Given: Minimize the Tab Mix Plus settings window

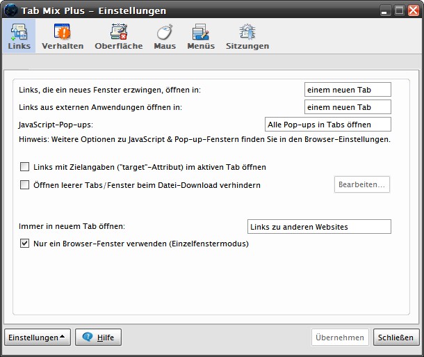Looking at the screenshot, I should pos(385,10).
